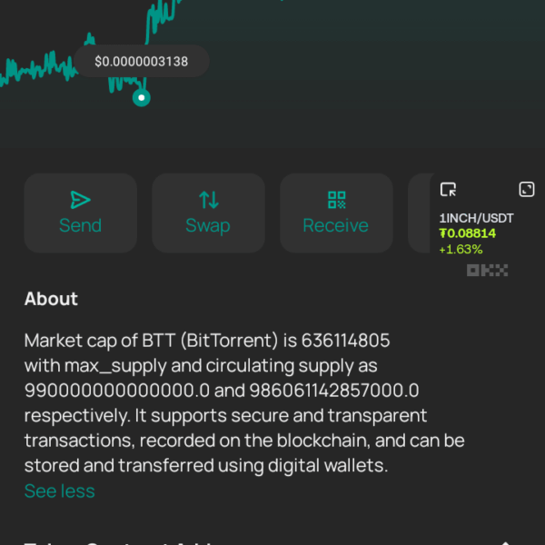Click the +1.63% change value
The image size is (545, 545).
click(461, 249)
